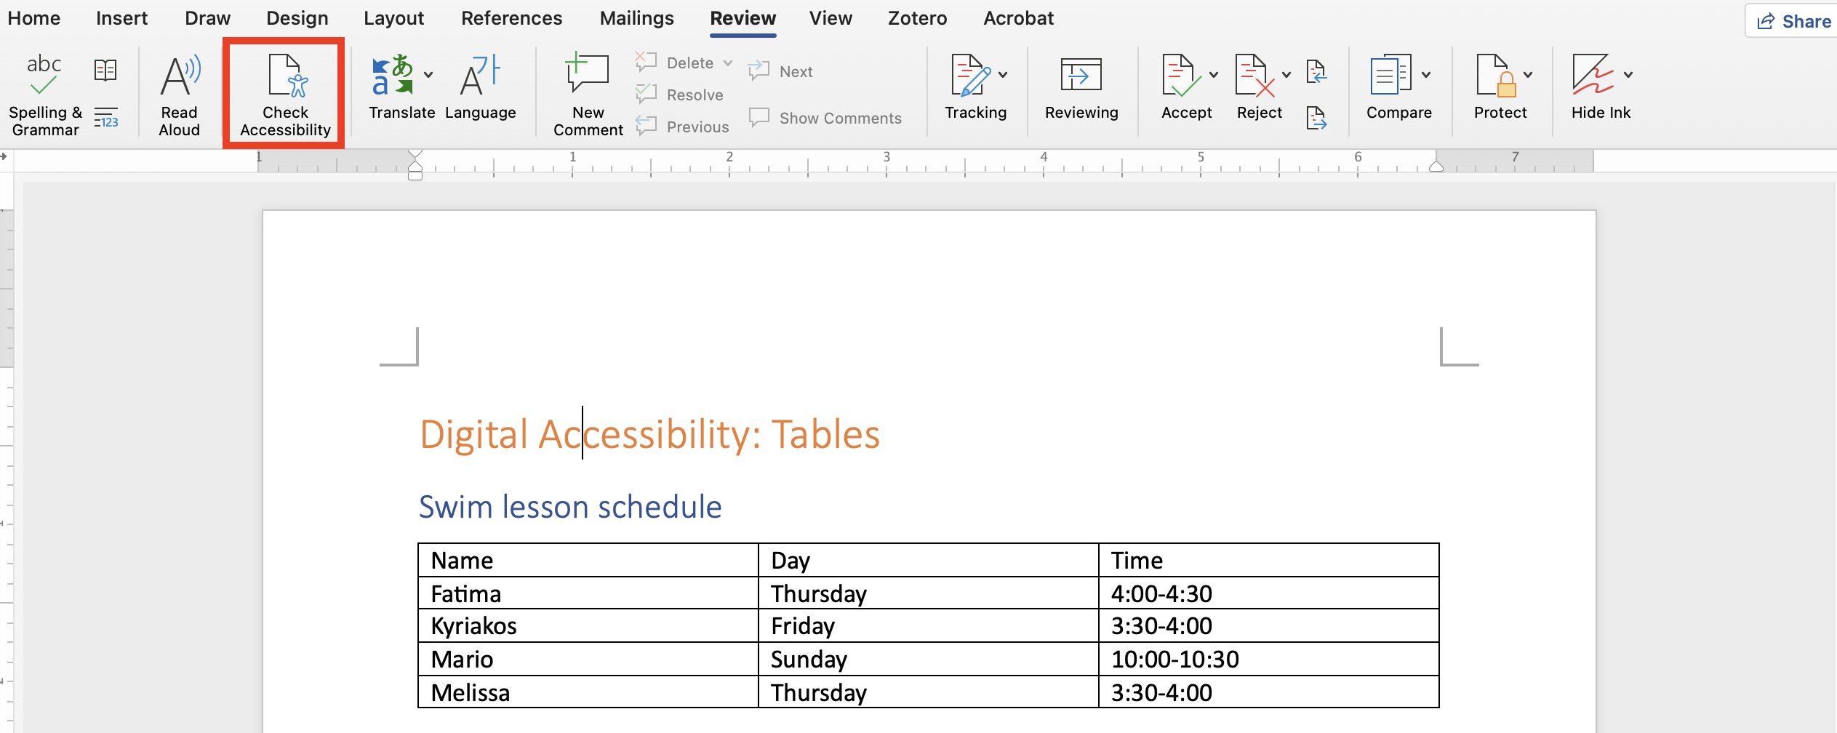Open Spelling & Grammar checker
Image resolution: width=1837 pixels, height=733 pixels.
point(44,93)
